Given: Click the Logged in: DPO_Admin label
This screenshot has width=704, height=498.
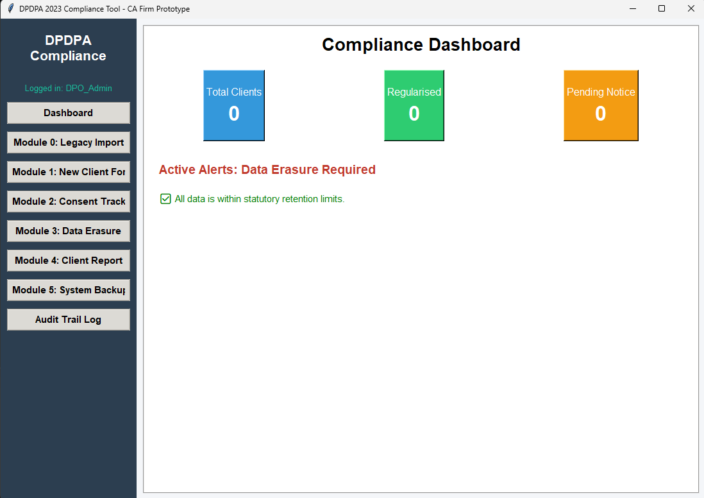Looking at the screenshot, I should (69, 89).
